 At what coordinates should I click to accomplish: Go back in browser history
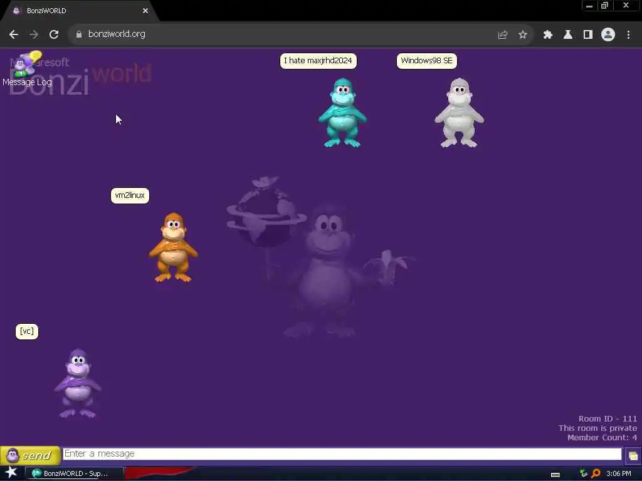tap(14, 34)
